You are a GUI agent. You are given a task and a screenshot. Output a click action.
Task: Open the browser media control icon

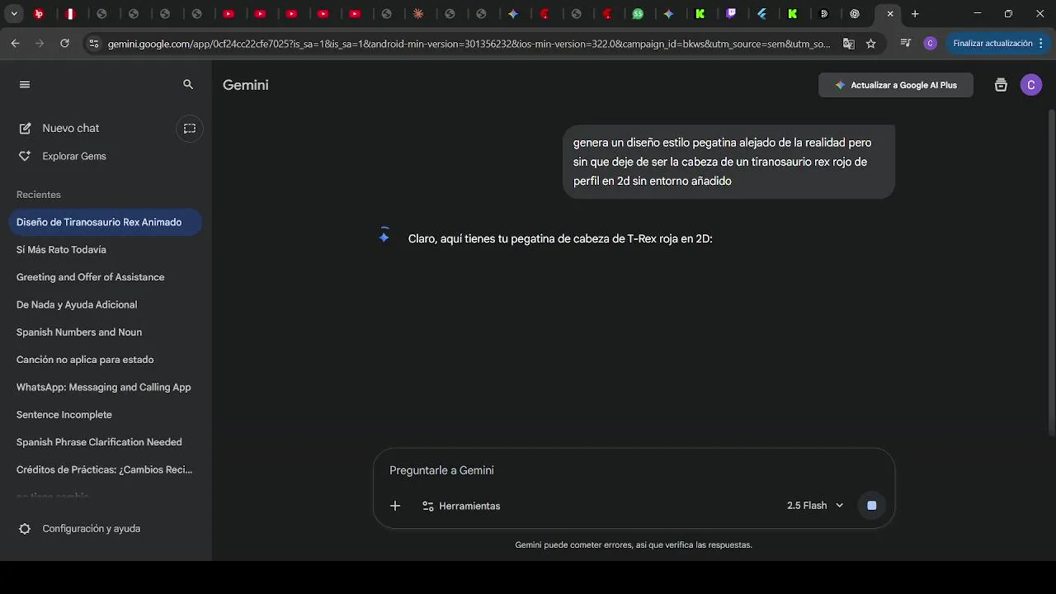tap(906, 44)
